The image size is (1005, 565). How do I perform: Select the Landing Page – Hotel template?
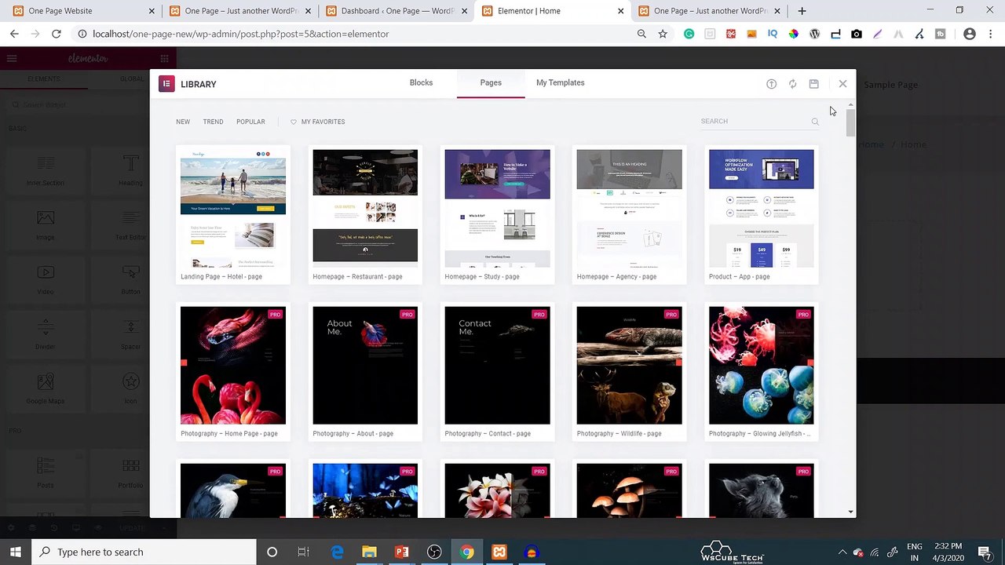pyautogui.click(x=233, y=214)
